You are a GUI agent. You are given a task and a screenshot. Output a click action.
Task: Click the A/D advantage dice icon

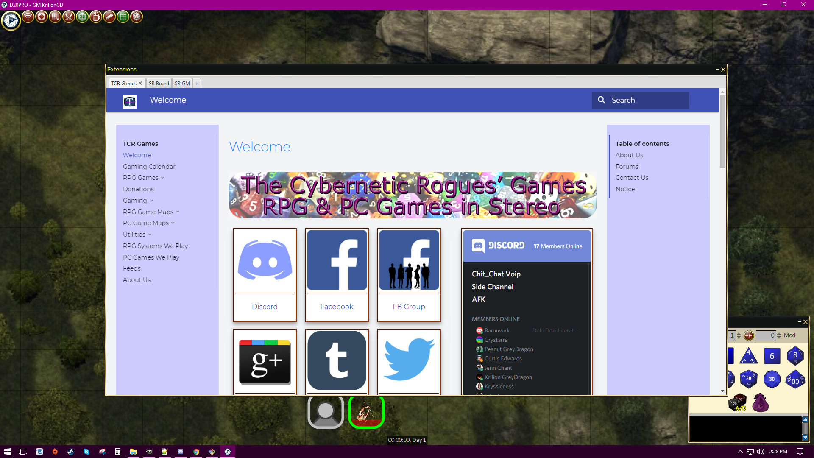(737, 402)
